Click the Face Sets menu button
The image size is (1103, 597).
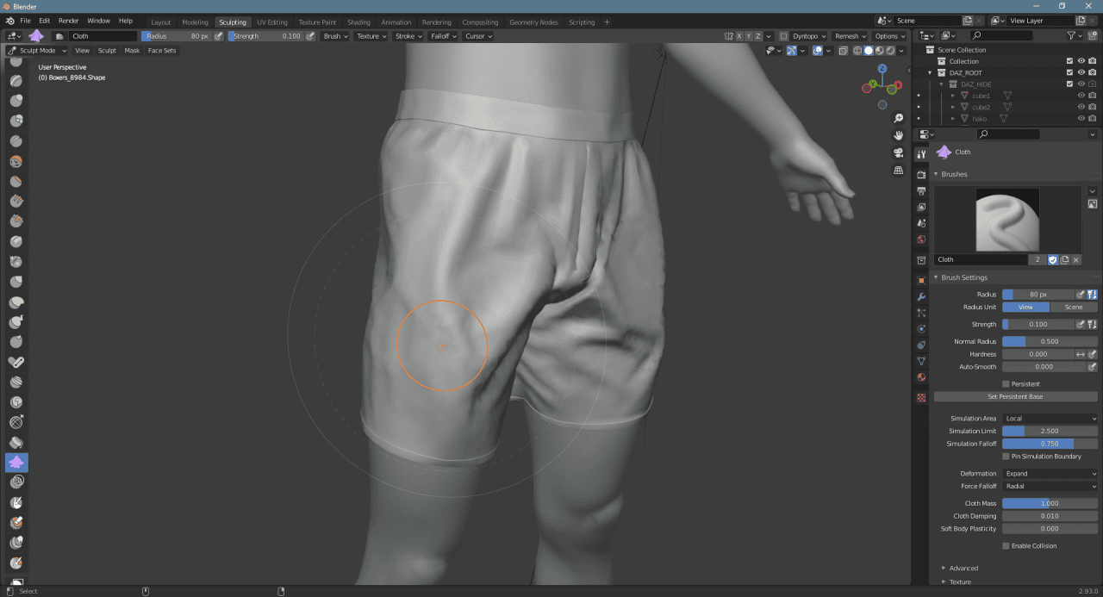[163, 50]
